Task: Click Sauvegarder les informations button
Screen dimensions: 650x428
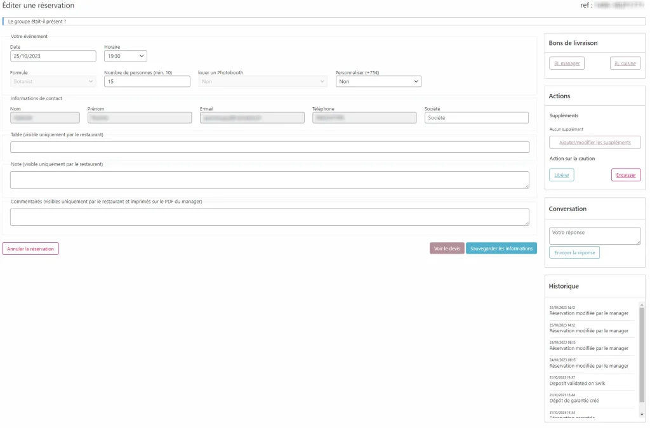Action: click(501, 249)
